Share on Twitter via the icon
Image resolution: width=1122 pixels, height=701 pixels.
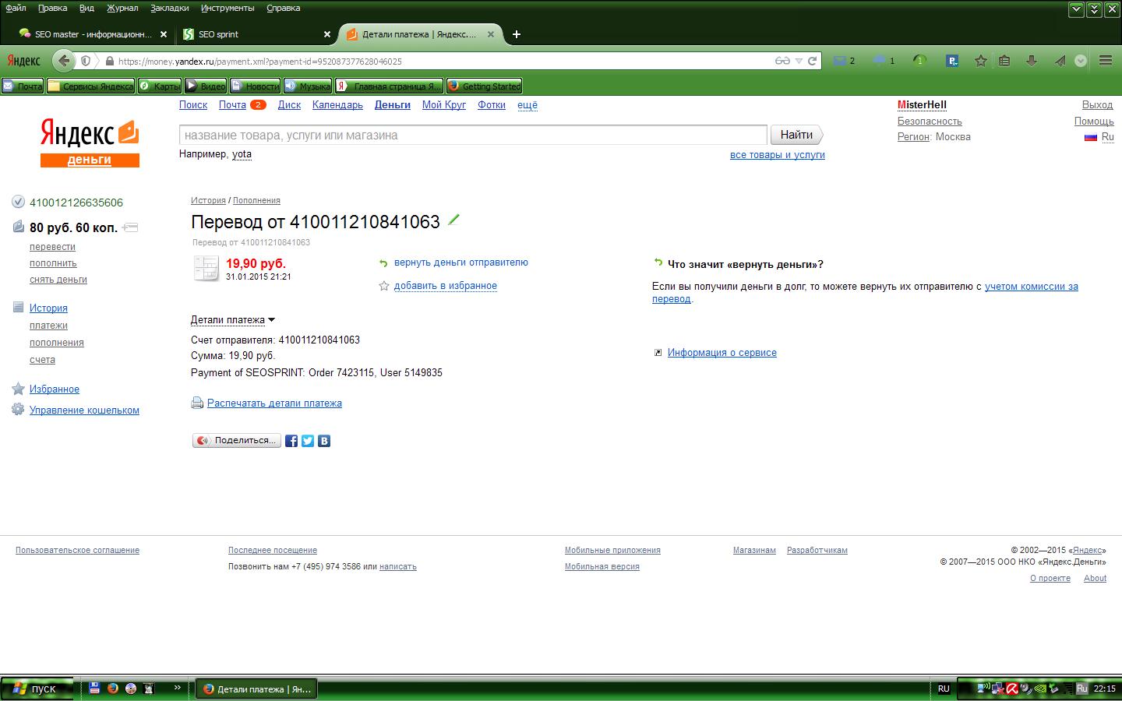(308, 441)
